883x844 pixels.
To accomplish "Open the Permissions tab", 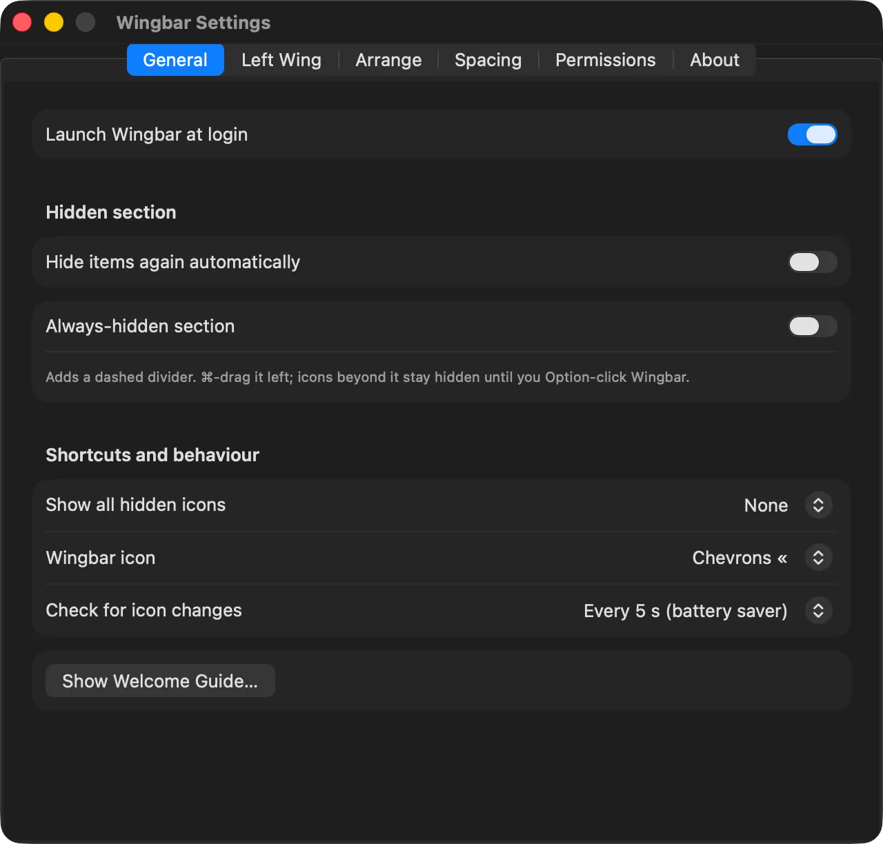I will click(606, 60).
